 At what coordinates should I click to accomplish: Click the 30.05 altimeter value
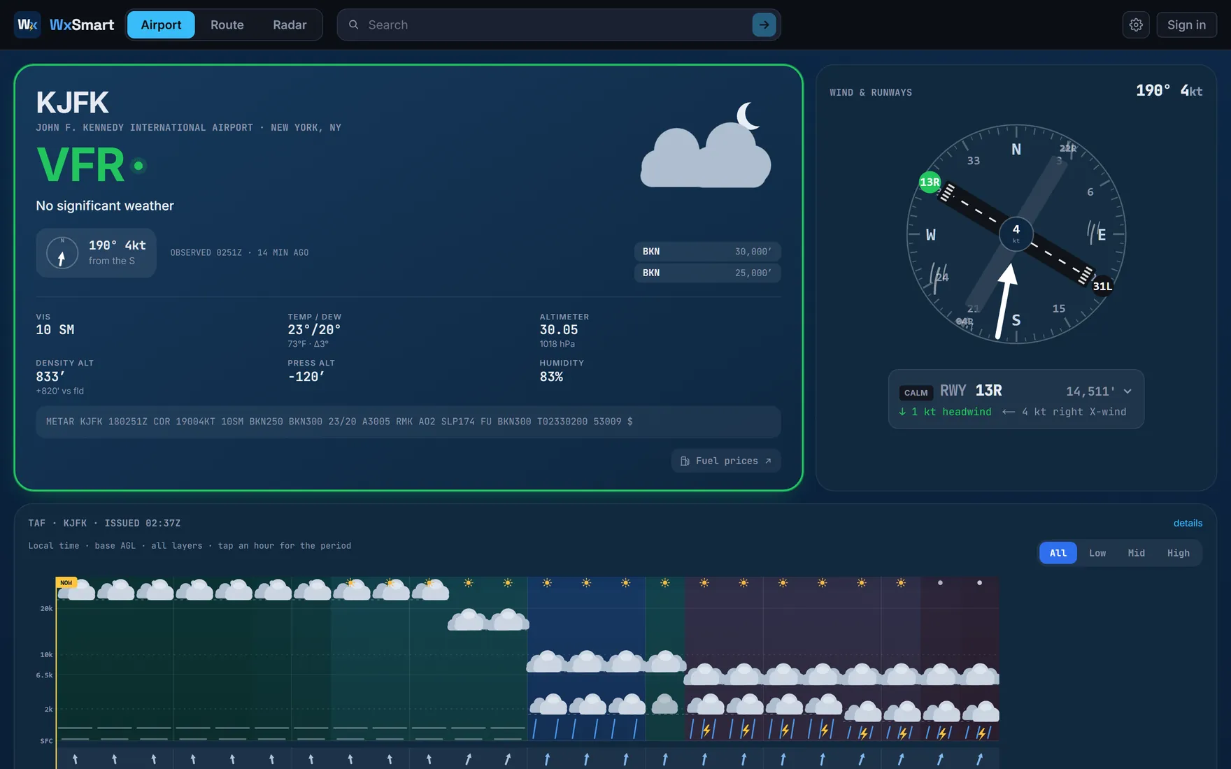[x=559, y=330]
